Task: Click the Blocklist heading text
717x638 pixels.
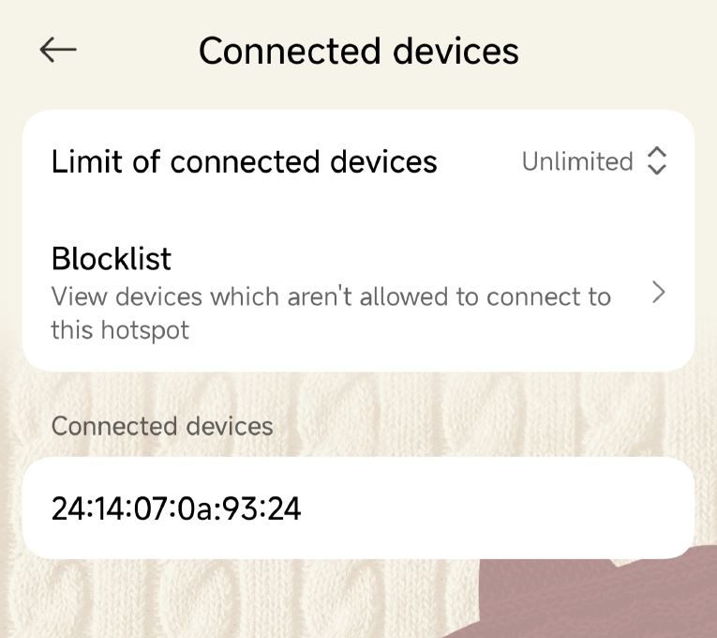Action: point(111,258)
